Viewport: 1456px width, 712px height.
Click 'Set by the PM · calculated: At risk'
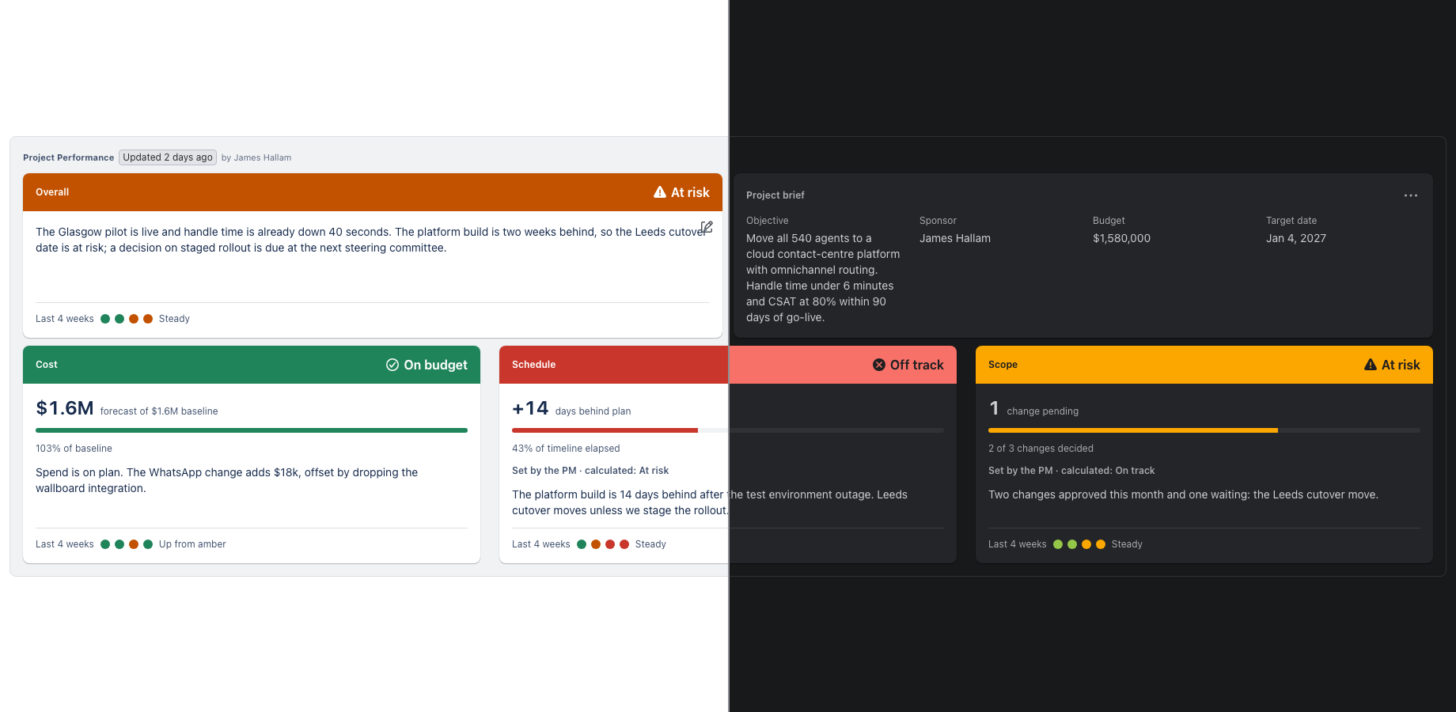coord(590,471)
